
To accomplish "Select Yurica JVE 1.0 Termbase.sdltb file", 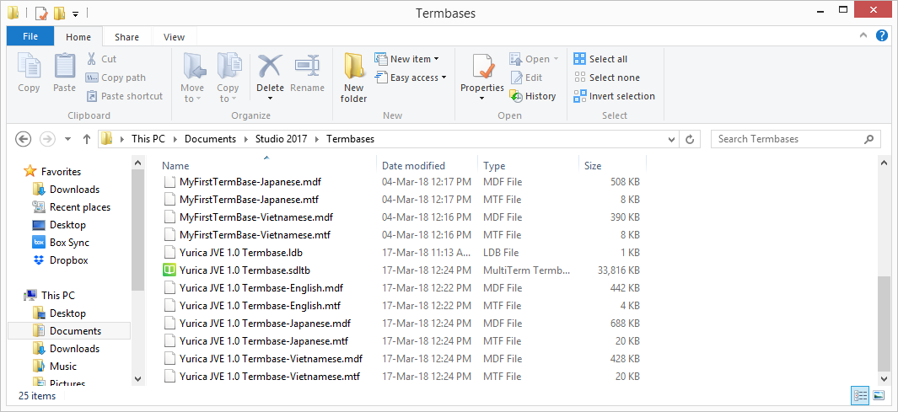I will [245, 270].
